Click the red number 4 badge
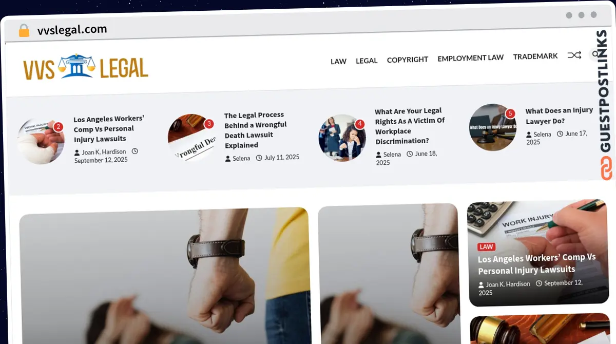 pyautogui.click(x=359, y=124)
